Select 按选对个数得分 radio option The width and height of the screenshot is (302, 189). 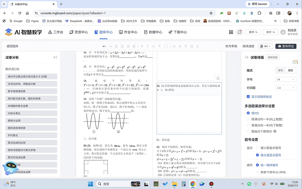(248, 131)
